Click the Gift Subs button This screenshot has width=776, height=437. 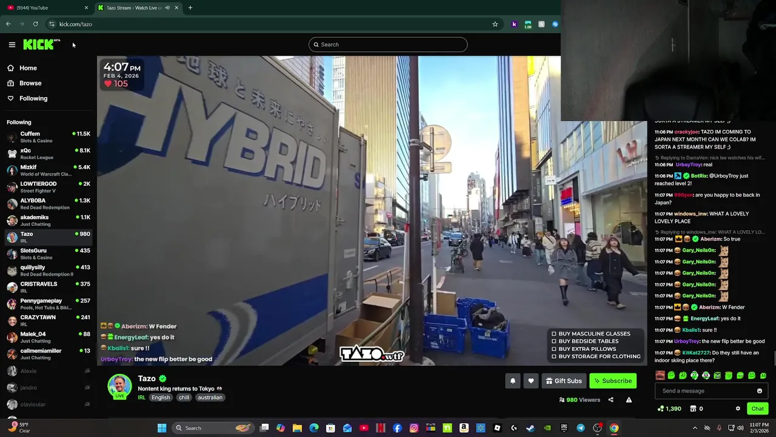tap(564, 381)
